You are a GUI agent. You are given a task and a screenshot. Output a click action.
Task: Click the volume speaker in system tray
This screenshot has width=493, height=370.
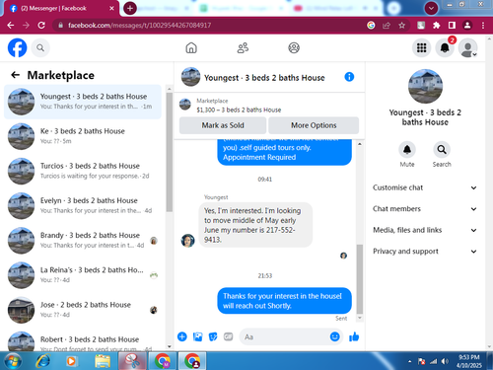point(445,361)
